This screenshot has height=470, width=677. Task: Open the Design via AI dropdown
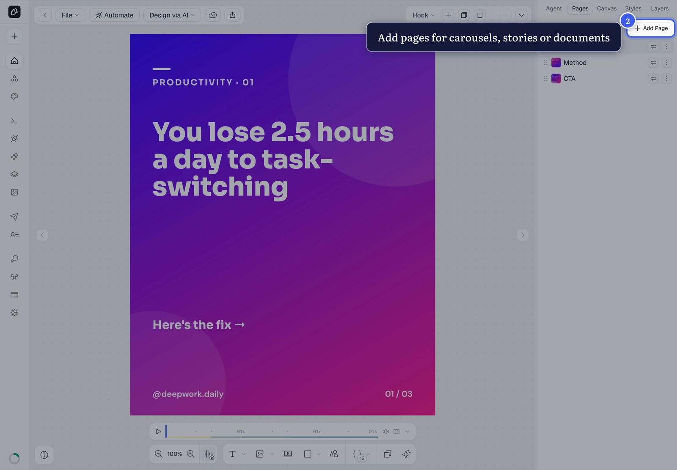click(x=172, y=15)
